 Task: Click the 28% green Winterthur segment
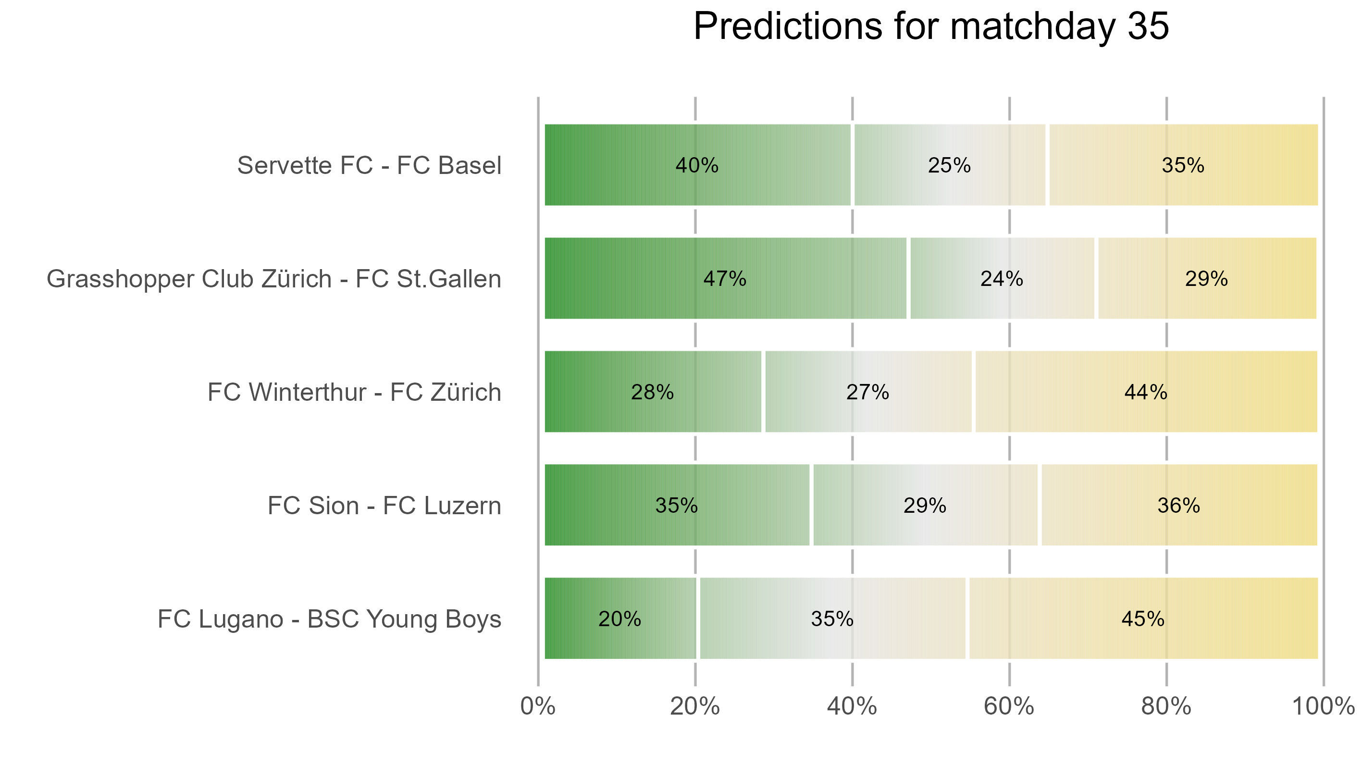click(653, 392)
